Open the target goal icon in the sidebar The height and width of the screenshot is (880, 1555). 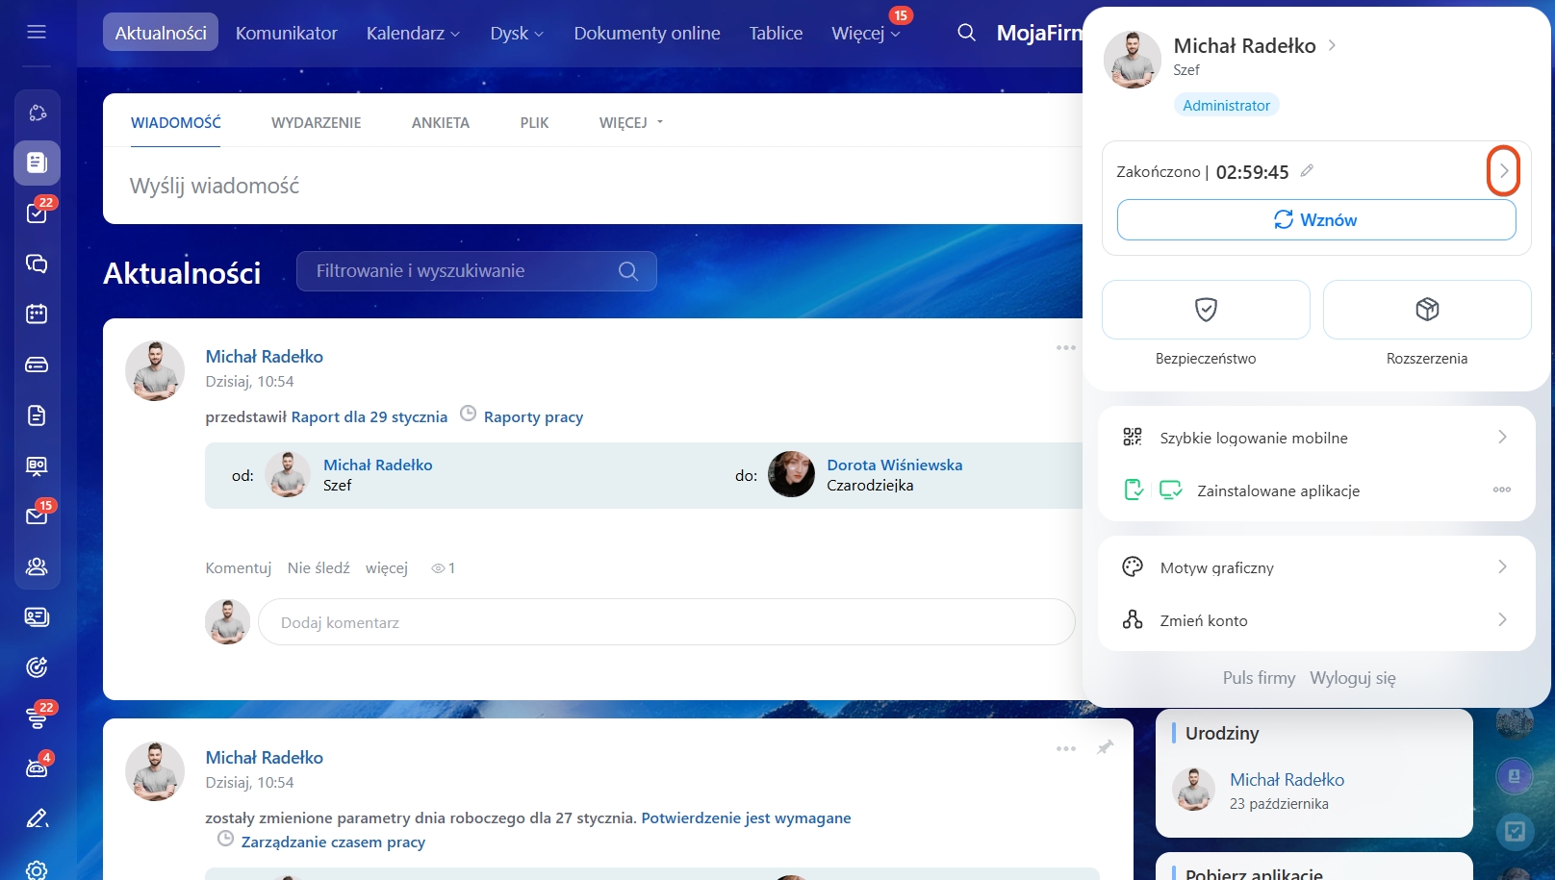37,667
